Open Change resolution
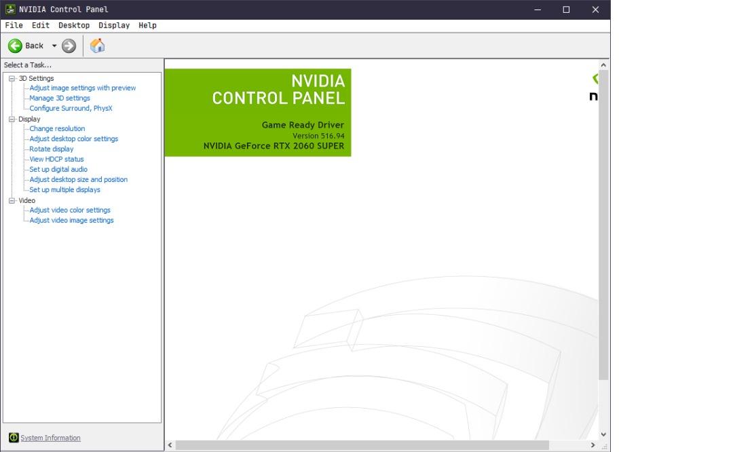 click(57, 128)
